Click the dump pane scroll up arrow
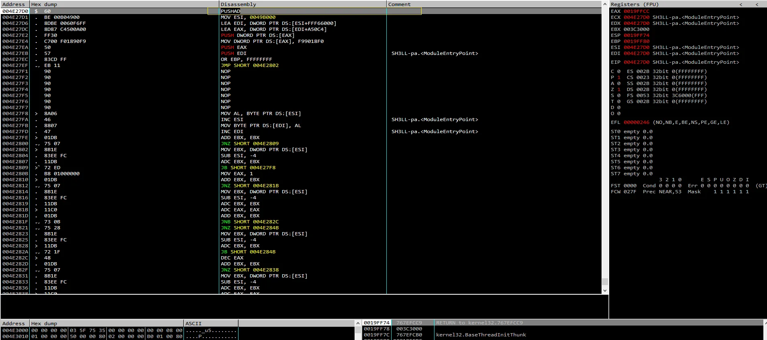The image size is (767, 340). click(358, 323)
